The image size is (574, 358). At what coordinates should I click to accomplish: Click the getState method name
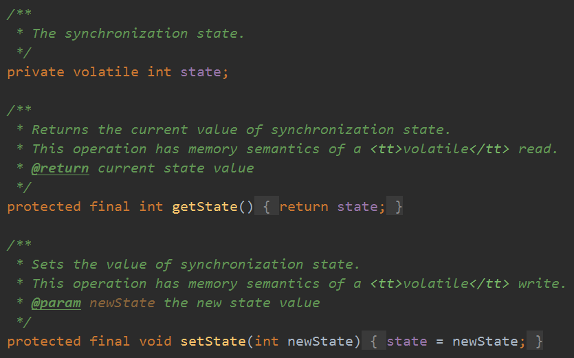[204, 206]
